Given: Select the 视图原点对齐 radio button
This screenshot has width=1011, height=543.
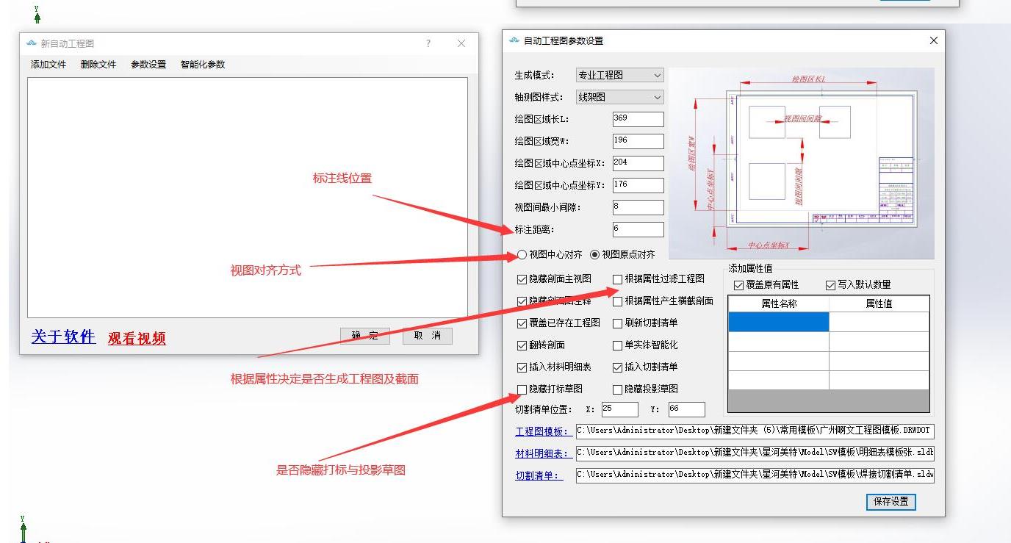Looking at the screenshot, I should tap(595, 255).
